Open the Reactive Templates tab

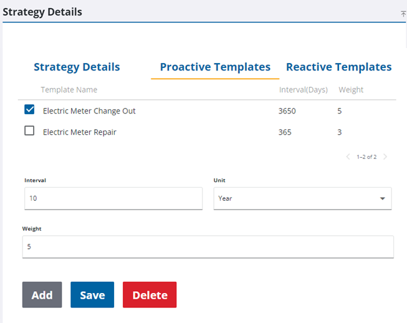[x=338, y=67]
